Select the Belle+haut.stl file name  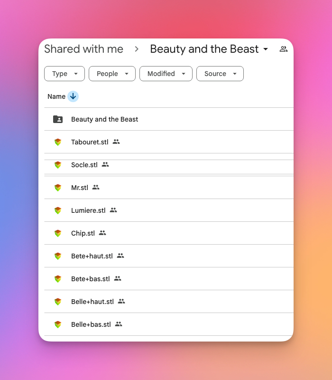[x=92, y=302]
